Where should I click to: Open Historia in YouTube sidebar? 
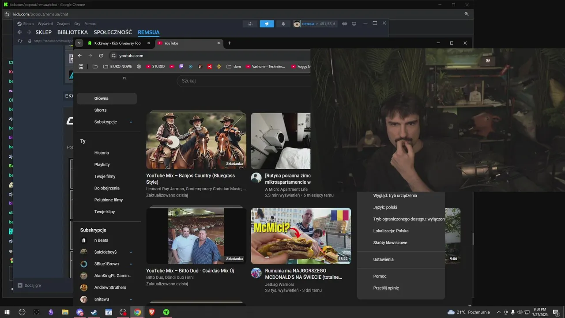coord(107,153)
